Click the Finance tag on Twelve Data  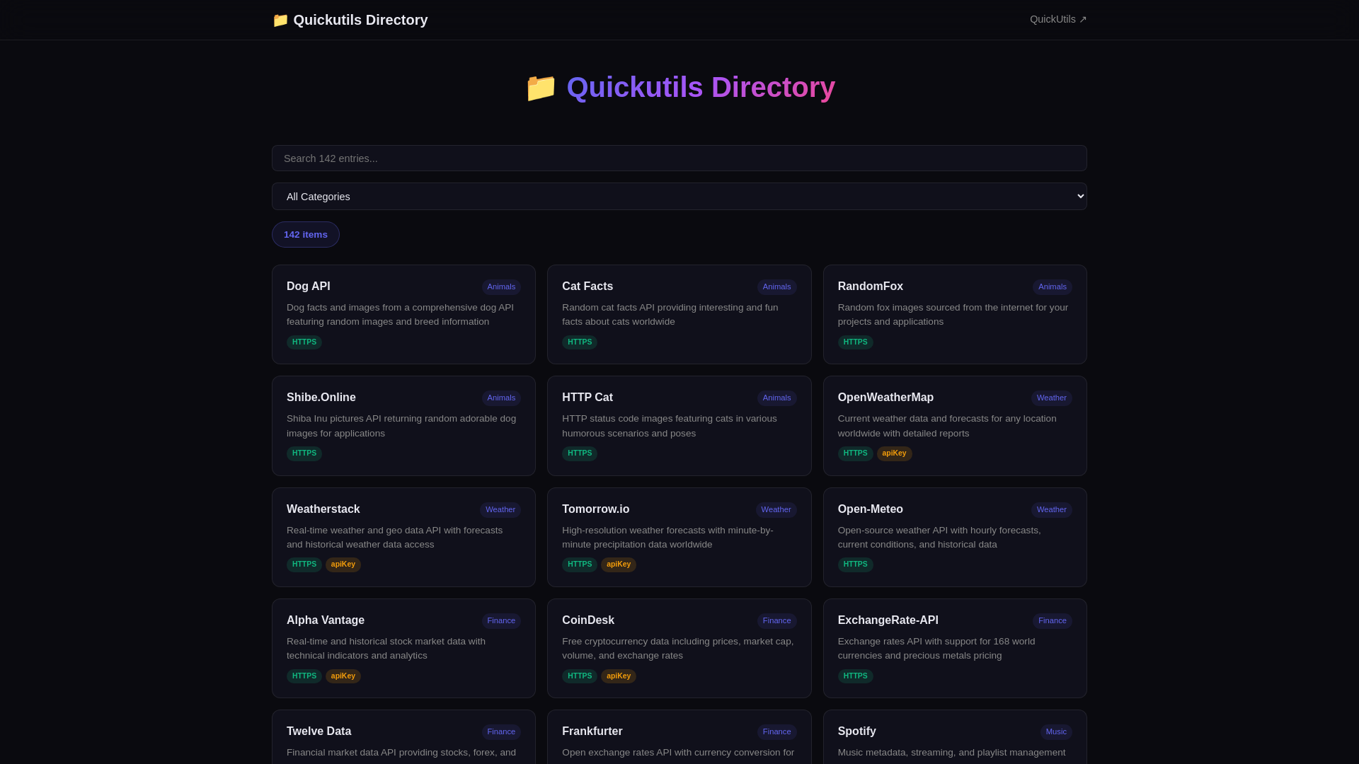point(501,732)
